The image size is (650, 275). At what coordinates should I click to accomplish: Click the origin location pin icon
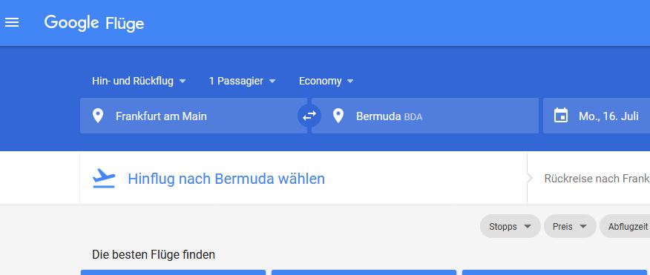pos(98,116)
